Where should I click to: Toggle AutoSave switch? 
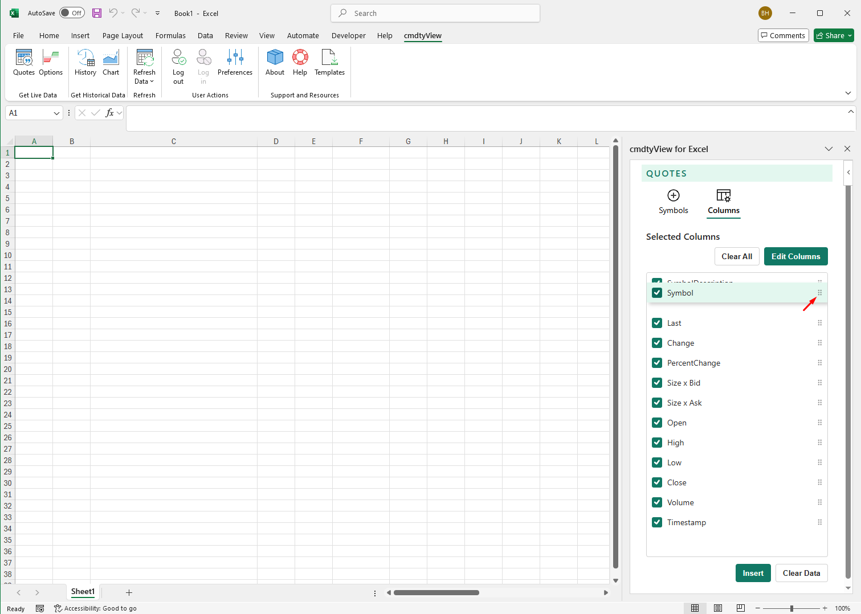click(x=72, y=13)
